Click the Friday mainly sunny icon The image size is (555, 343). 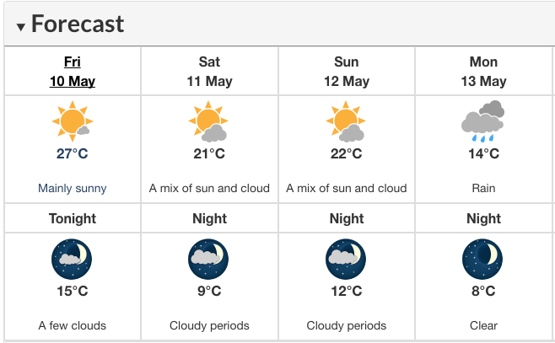(x=73, y=121)
